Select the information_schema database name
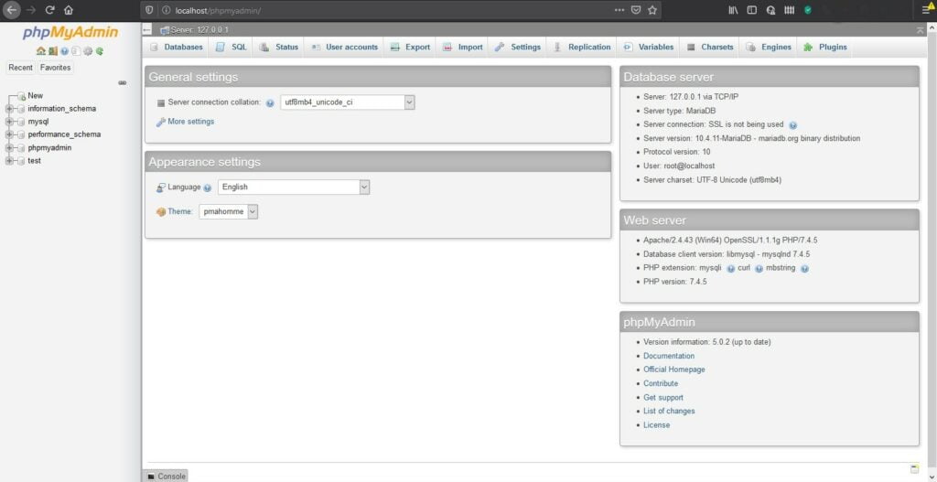This screenshot has height=482, width=937. (x=61, y=109)
